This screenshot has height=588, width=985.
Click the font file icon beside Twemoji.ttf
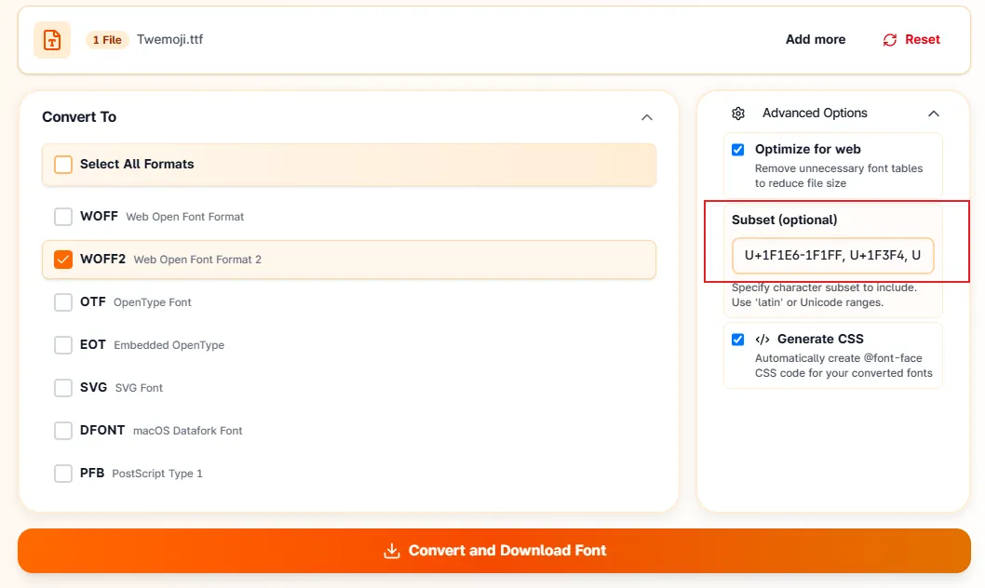52,39
